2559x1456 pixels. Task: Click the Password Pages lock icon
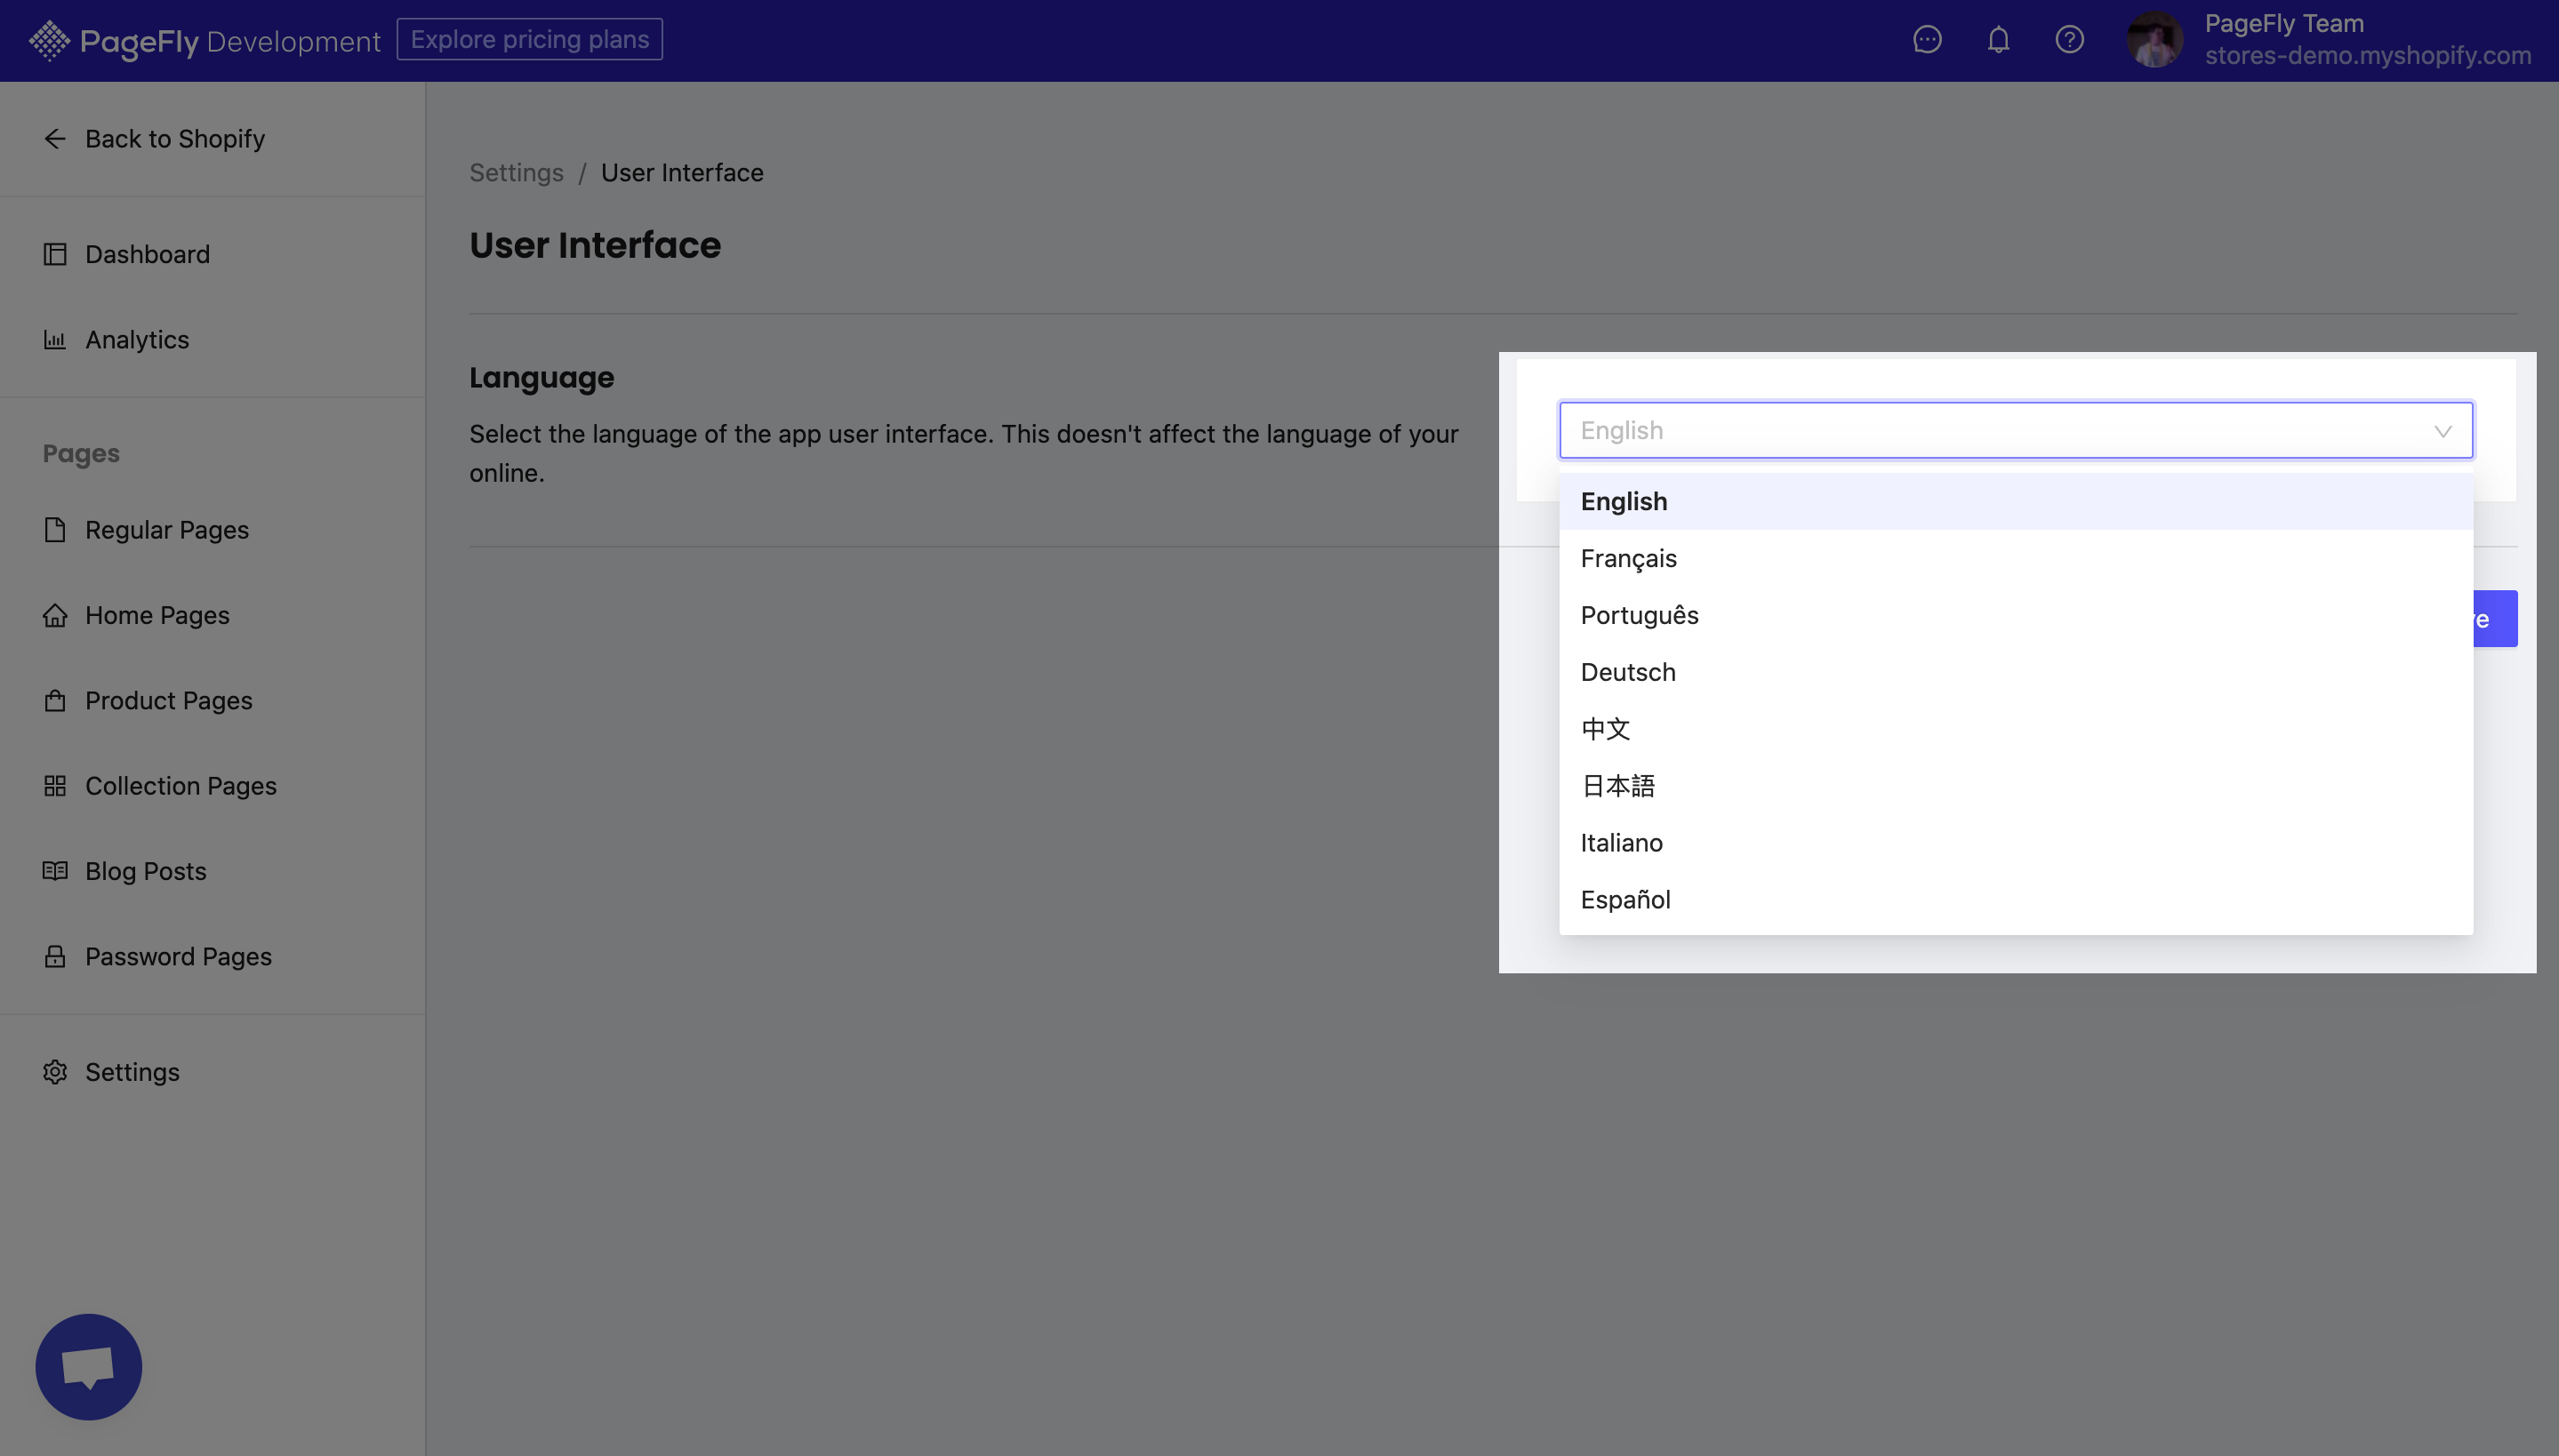55,957
